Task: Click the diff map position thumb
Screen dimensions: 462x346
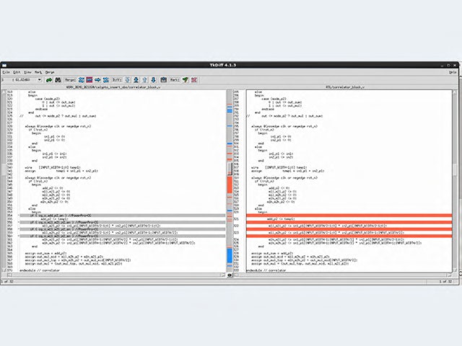Action: pyautogui.click(x=230, y=169)
